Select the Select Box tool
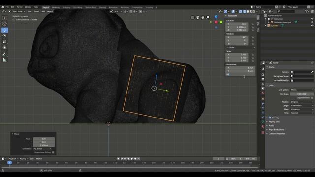 pyautogui.click(x=4, y=18)
